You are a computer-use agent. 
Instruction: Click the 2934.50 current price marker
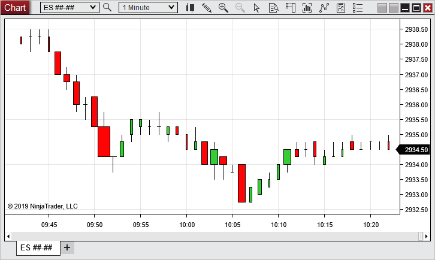click(x=416, y=150)
